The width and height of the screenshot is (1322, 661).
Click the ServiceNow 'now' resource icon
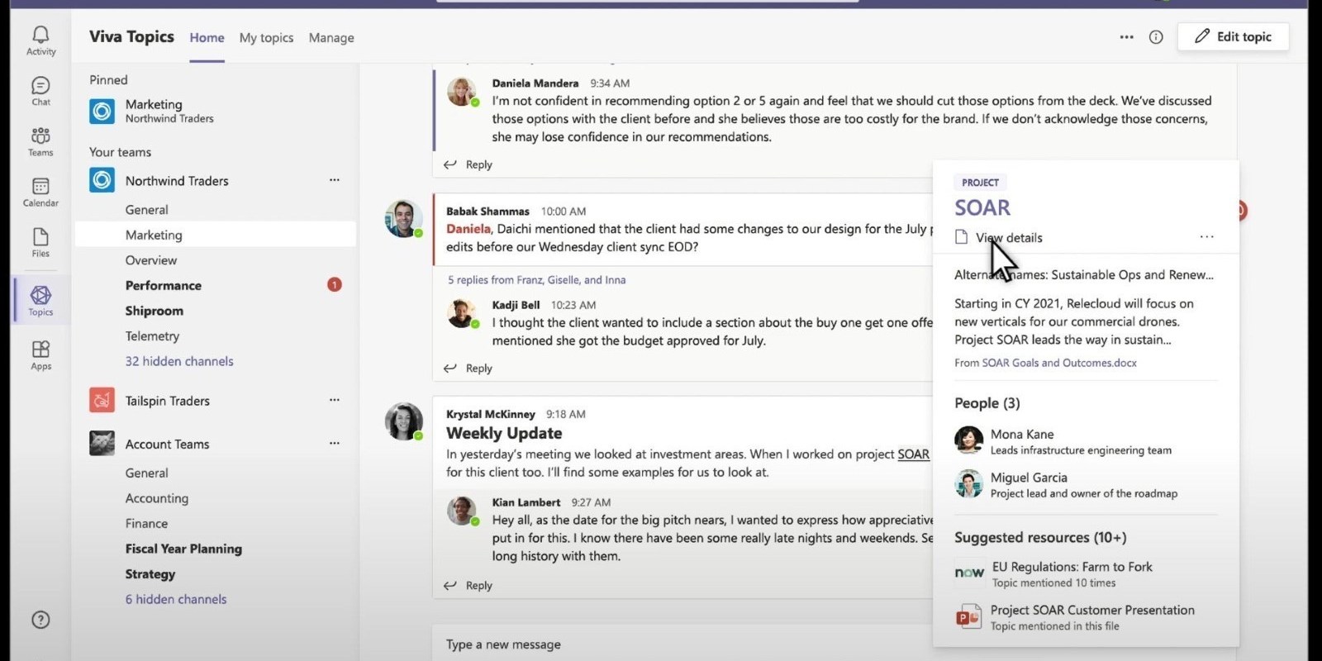click(x=969, y=573)
